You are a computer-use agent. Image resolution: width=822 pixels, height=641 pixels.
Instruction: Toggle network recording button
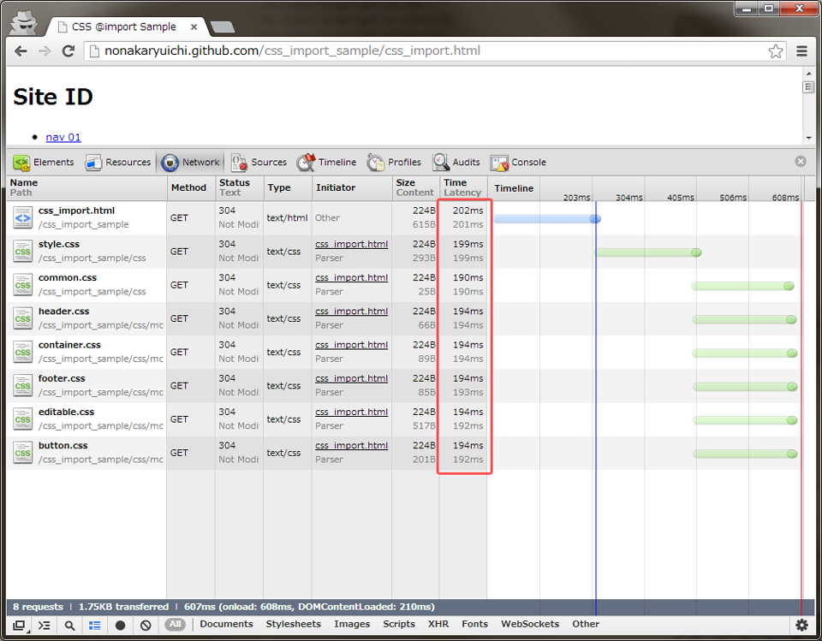(x=120, y=626)
